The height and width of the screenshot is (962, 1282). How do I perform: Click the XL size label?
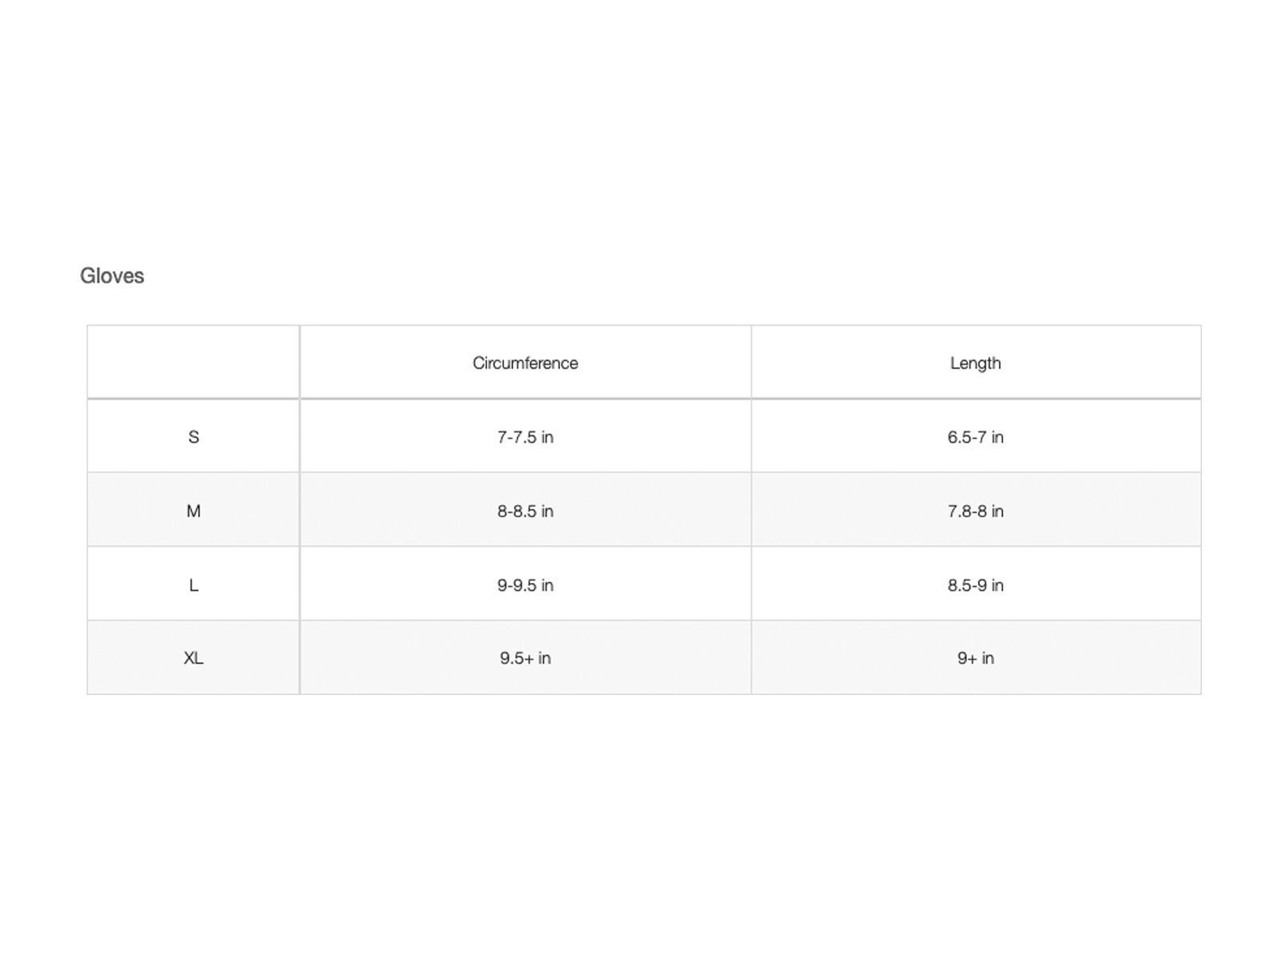tap(193, 658)
